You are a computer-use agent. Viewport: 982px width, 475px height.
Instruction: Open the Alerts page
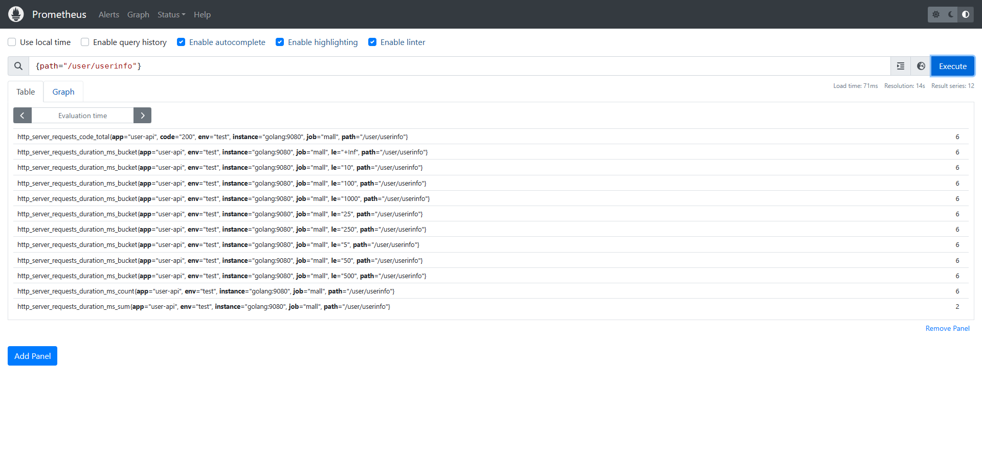(109, 15)
